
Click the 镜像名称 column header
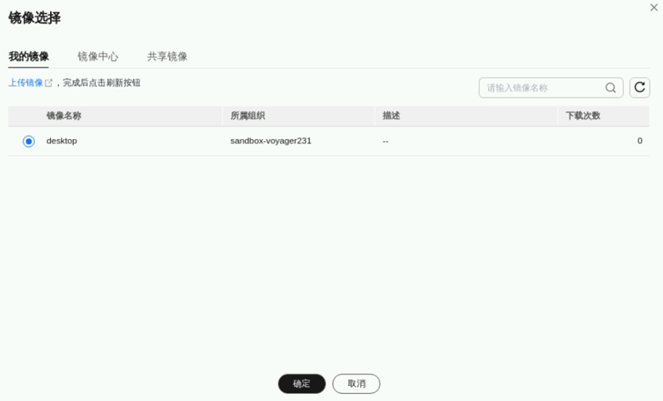(x=64, y=116)
